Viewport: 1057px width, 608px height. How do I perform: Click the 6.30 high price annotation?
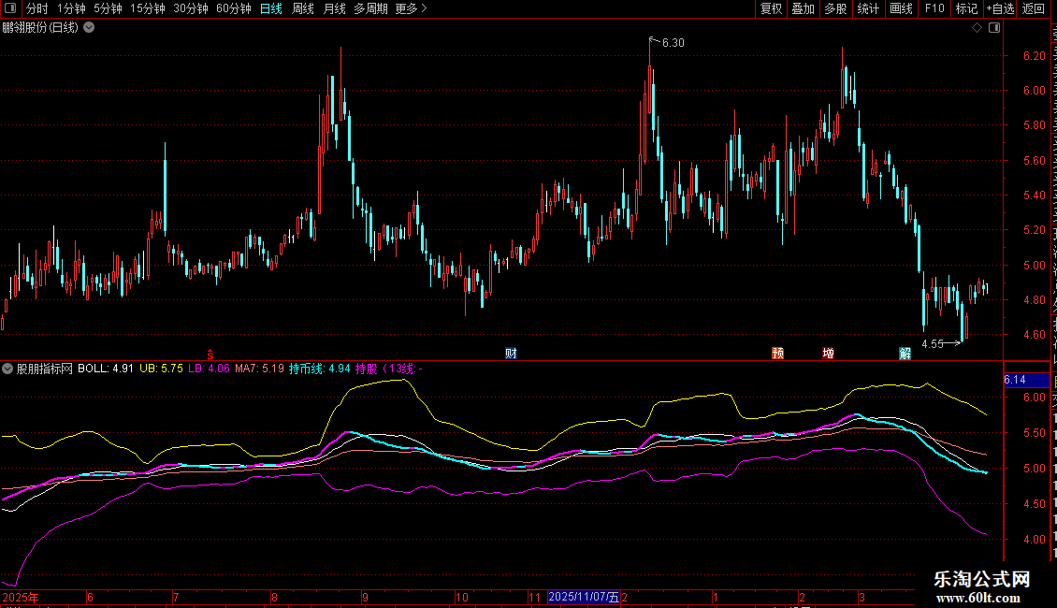click(673, 42)
